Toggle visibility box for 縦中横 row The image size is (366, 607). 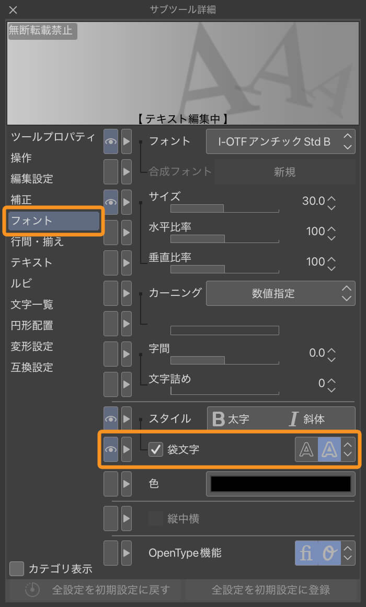pos(111,518)
